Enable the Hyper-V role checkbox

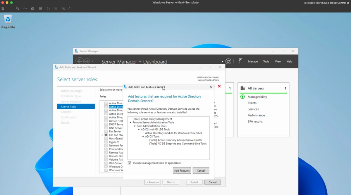pyautogui.click(x=105, y=142)
